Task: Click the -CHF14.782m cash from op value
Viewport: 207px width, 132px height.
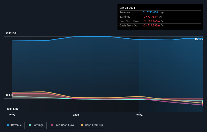Action: (x=151, y=26)
